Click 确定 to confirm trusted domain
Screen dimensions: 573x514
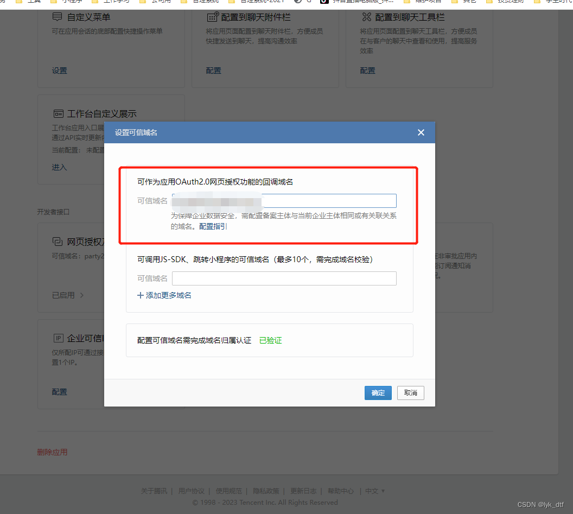tap(378, 392)
